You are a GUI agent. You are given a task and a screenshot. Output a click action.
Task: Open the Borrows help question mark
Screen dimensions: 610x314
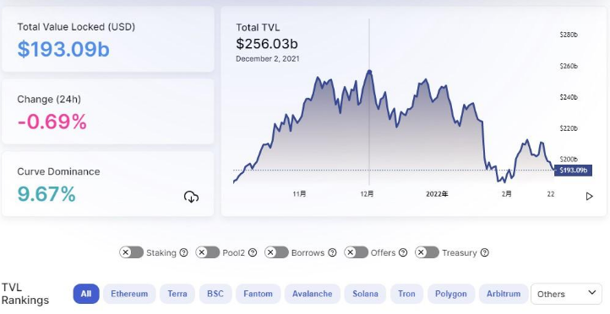(332, 252)
